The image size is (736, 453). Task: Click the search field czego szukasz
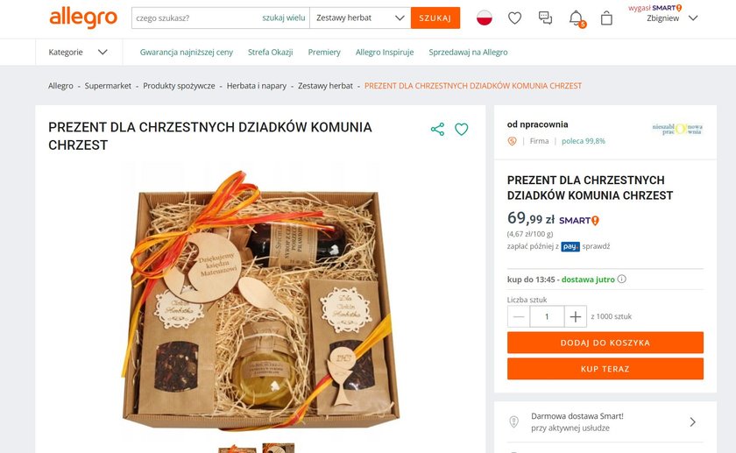click(196, 18)
